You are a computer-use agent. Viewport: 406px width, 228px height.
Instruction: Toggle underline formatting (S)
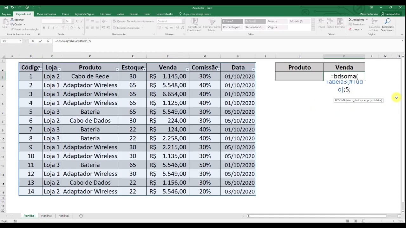click(53, 28)
